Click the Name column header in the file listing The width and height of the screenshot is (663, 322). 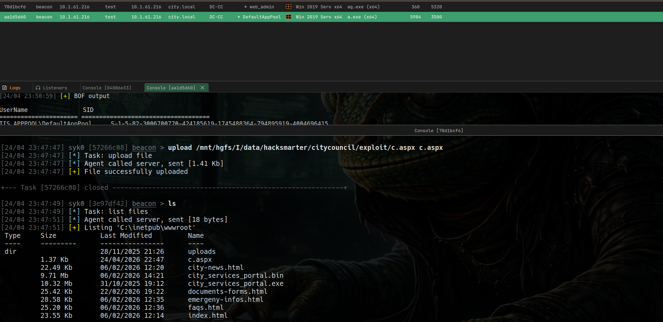(196, 235)
